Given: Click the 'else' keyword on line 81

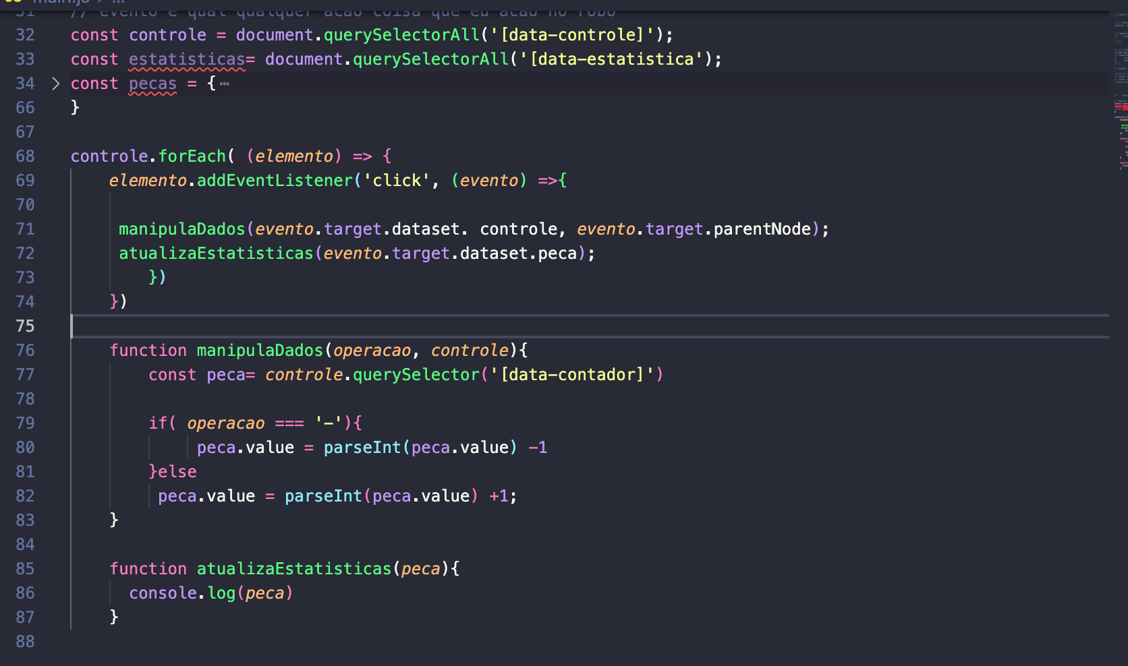Looking at the screenshot, I should coord(177,472).
